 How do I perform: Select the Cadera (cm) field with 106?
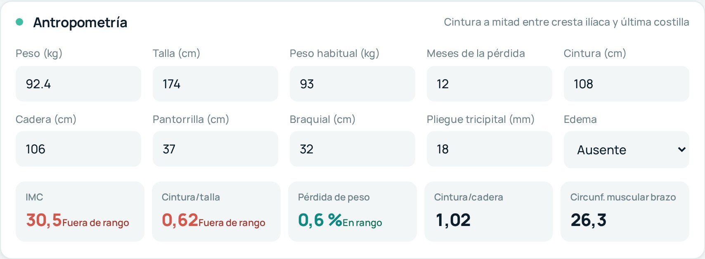78,149
